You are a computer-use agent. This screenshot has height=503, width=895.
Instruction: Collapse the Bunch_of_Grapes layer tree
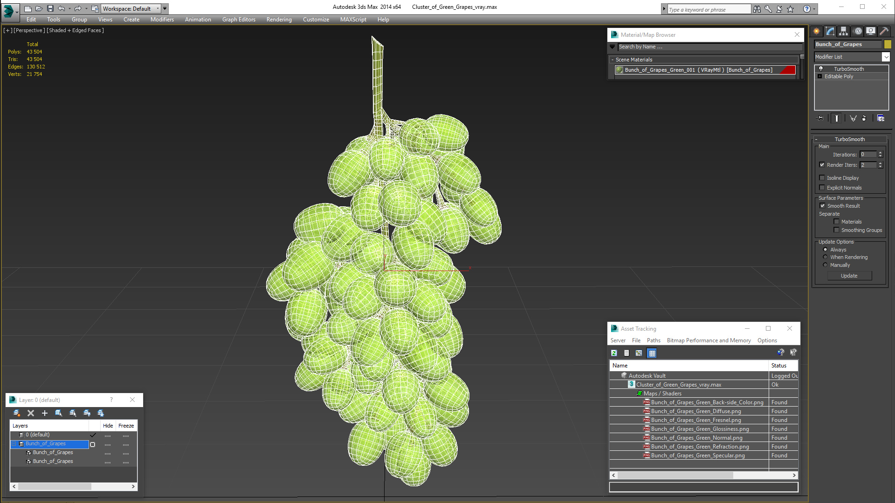14,444
